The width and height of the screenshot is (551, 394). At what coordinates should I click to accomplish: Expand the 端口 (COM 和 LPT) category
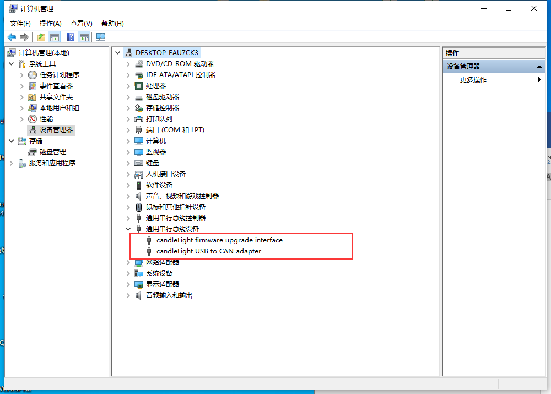pos(128,129)
